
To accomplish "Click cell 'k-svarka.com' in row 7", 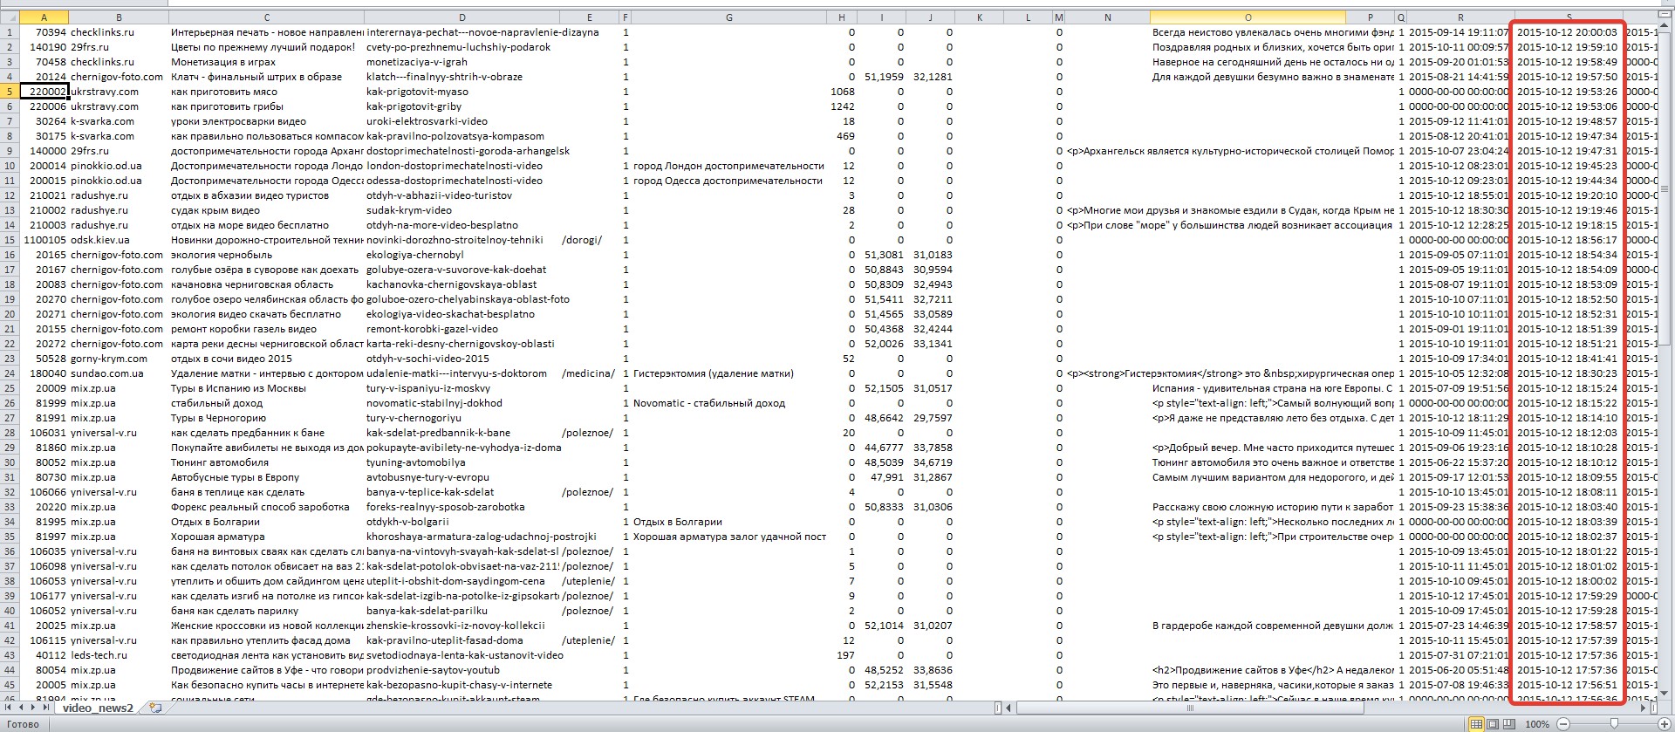I will (x=119, y=121).
